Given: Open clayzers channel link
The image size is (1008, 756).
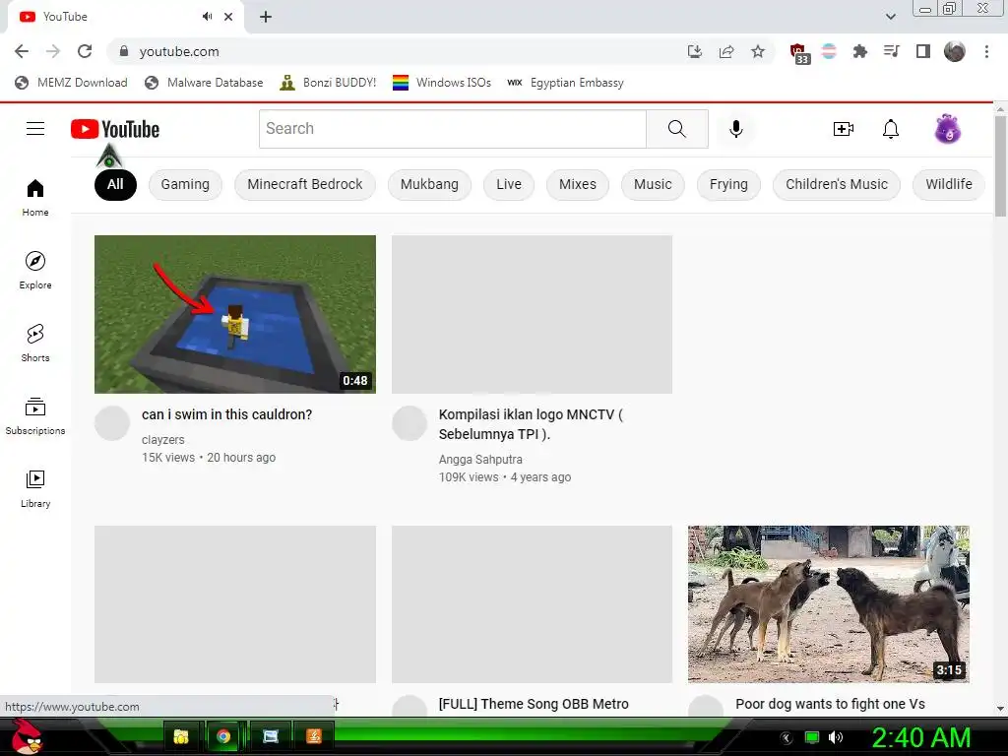Looking at the screenshot, I should (x=162, y=440).
